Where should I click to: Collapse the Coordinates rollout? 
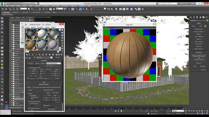[44, 60]
